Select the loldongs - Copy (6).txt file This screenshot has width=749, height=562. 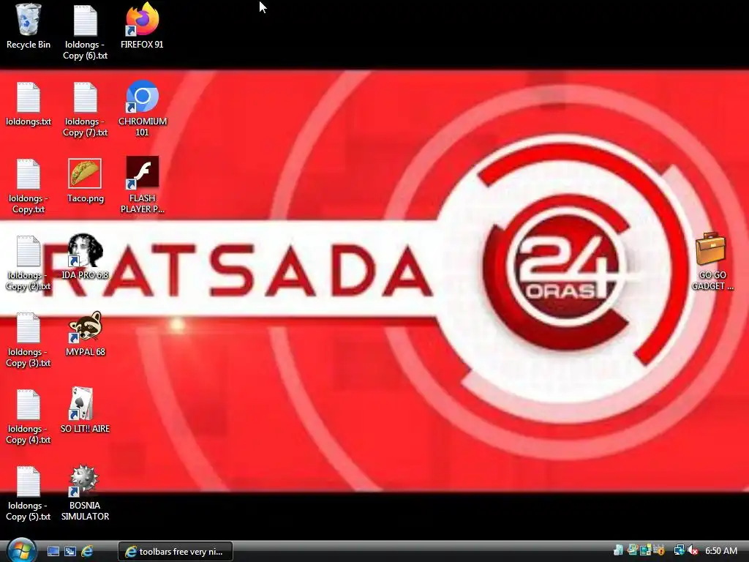click(85, 32)
